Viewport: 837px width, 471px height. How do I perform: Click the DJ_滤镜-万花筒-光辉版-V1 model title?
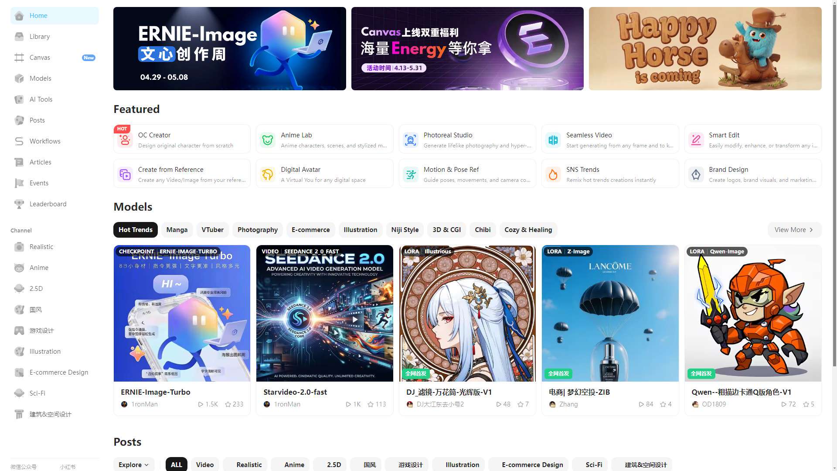(449, 392)
